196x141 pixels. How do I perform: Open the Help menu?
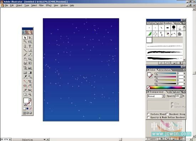(x=72, y=5)
